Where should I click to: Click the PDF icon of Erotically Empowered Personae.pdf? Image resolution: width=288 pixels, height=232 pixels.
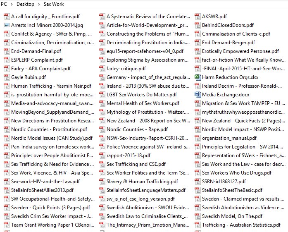pyautogui.click(x=198, y=51)
